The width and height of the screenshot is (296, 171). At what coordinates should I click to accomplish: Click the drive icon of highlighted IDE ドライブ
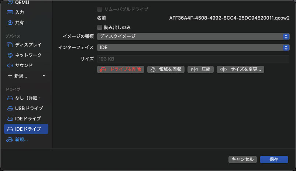point(10,129)
